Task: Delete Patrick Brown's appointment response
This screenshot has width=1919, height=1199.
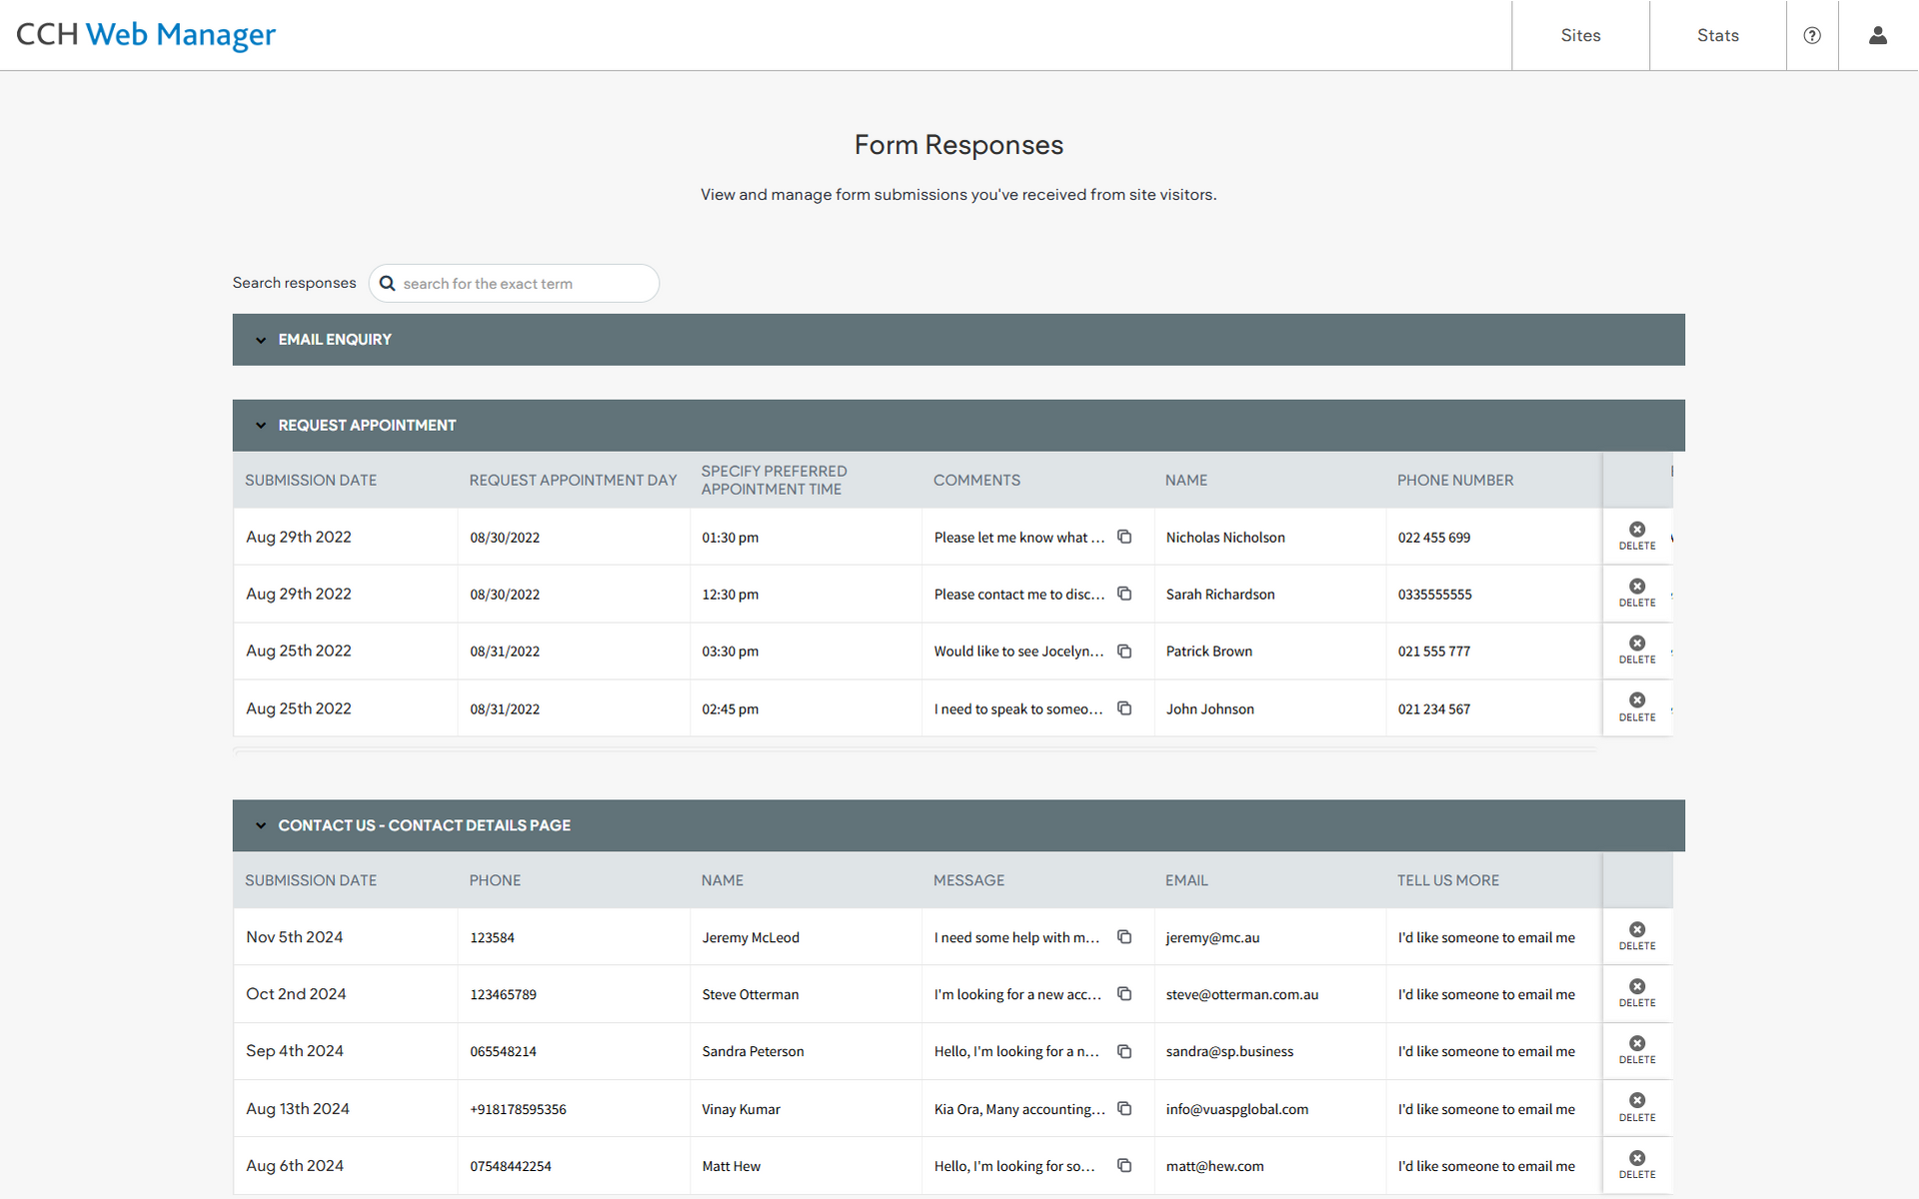Action: [x=1637, y=649]
